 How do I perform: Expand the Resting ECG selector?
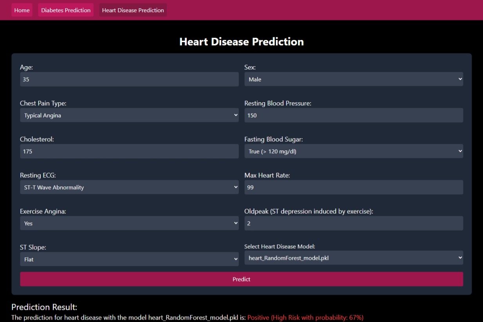[129, 187]
